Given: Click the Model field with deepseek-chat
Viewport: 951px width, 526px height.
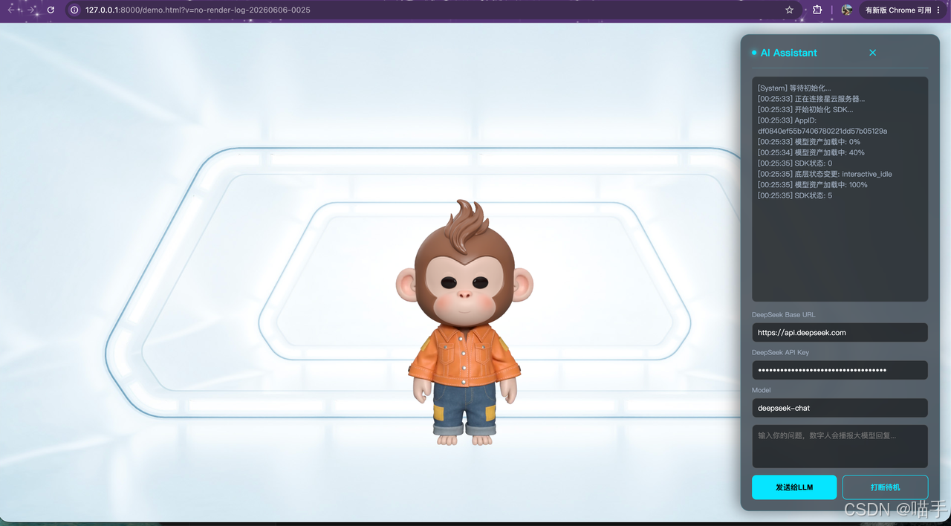Looking at the screenshot, I should tap(840, 408).
